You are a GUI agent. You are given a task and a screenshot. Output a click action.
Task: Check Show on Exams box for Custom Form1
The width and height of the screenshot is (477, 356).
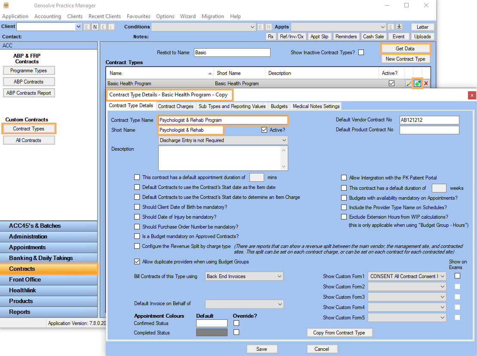pyautogui.click(x=457, y=276)
